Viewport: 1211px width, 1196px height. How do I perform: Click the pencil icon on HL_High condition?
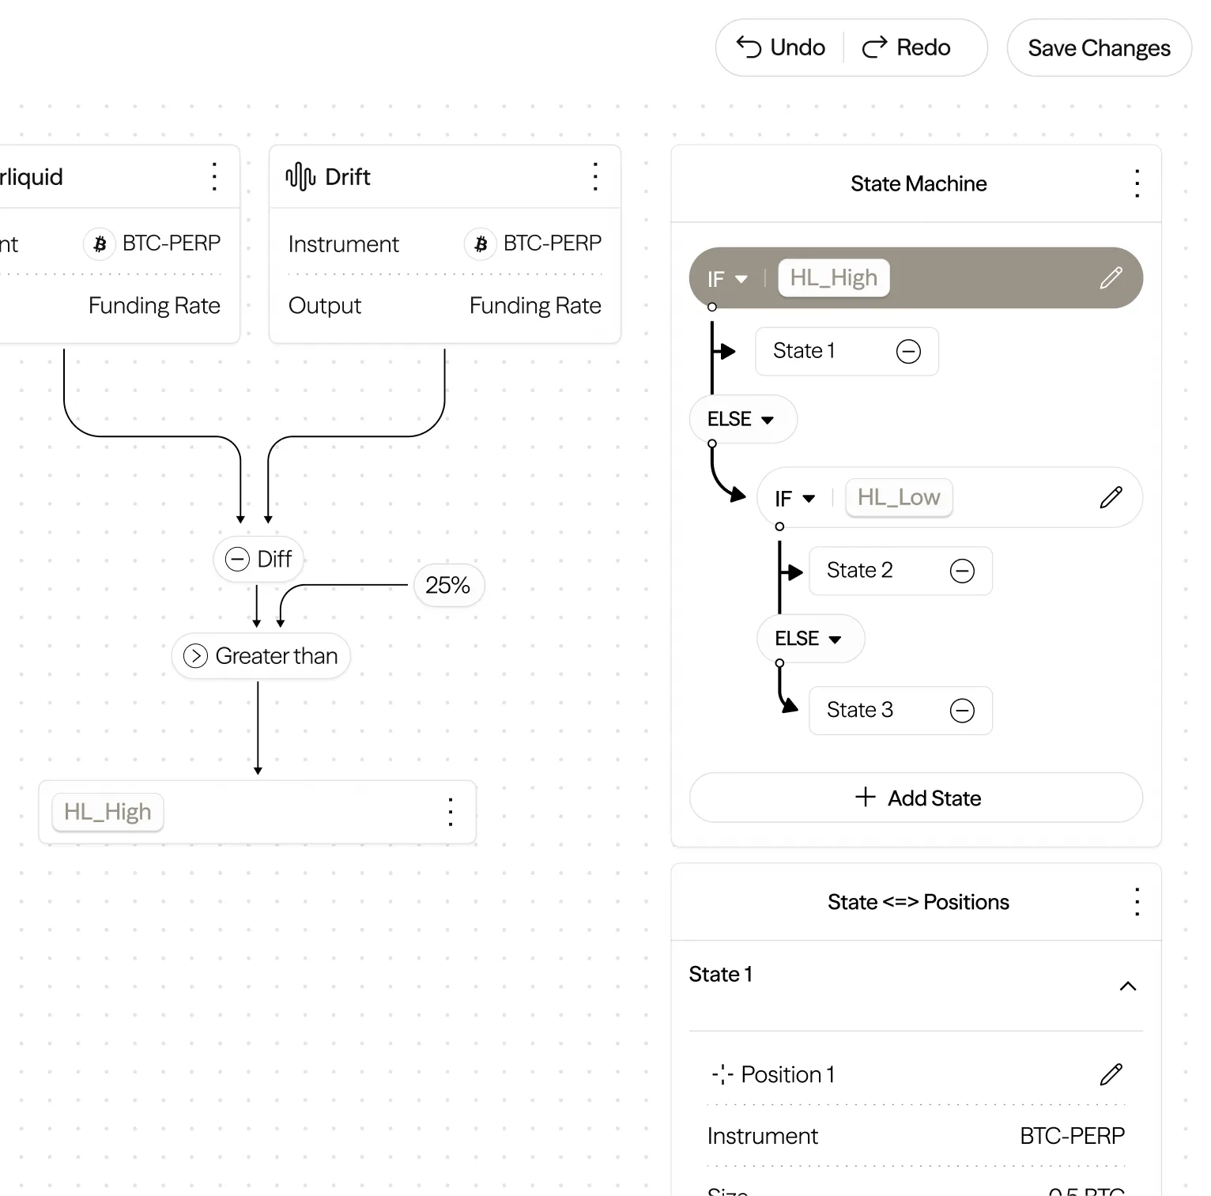(x=1111, y=277)
